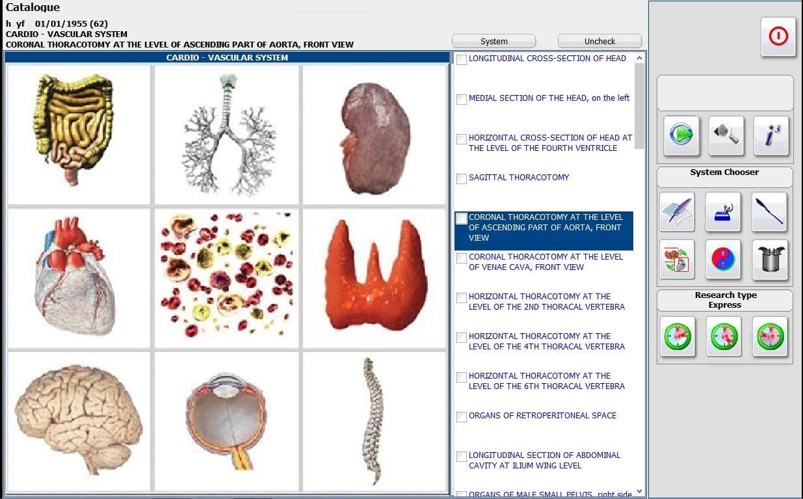Tick Horizontal Thoracotomy 4th Thoracal Vertebra checkbox
The image size is (803, 499).
[462, 338]
